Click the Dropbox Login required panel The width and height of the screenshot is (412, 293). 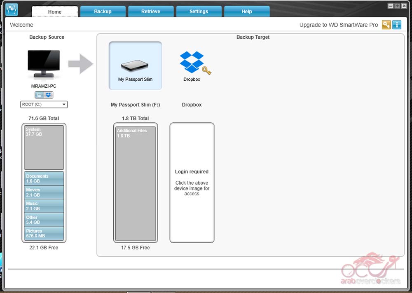(x=192, y=183)
